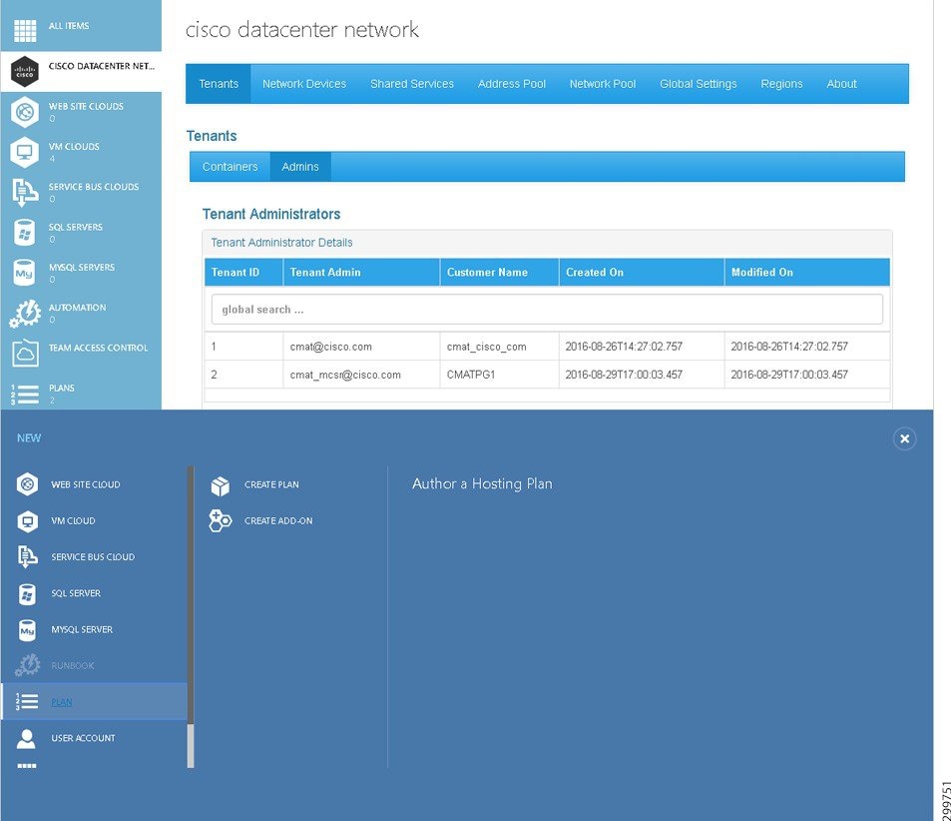Image resolution: width=951 pixels, height=821 pixels.
Task: Open Plans list icon in sidebar
Action: tap(25, 395)
